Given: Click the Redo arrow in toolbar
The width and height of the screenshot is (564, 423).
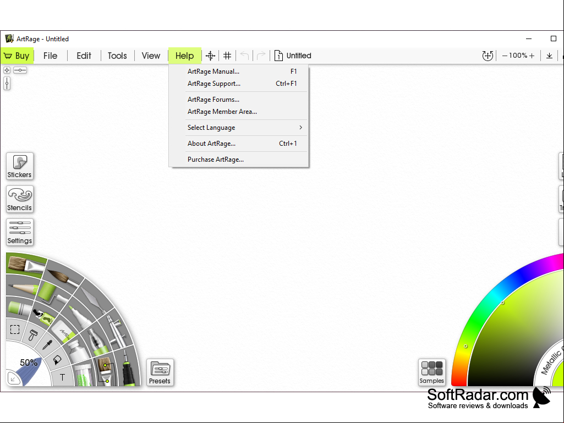Looking at the screenshot, I should 261,56.
